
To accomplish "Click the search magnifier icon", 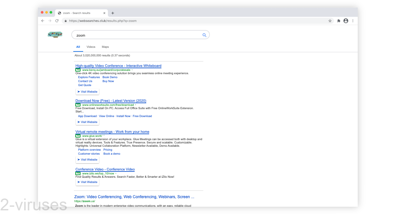I will 204,35.
